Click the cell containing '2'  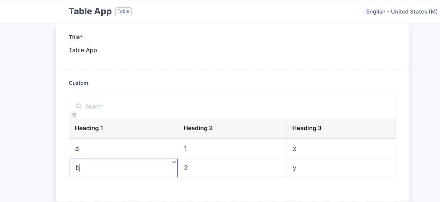[x=232, y=168]
